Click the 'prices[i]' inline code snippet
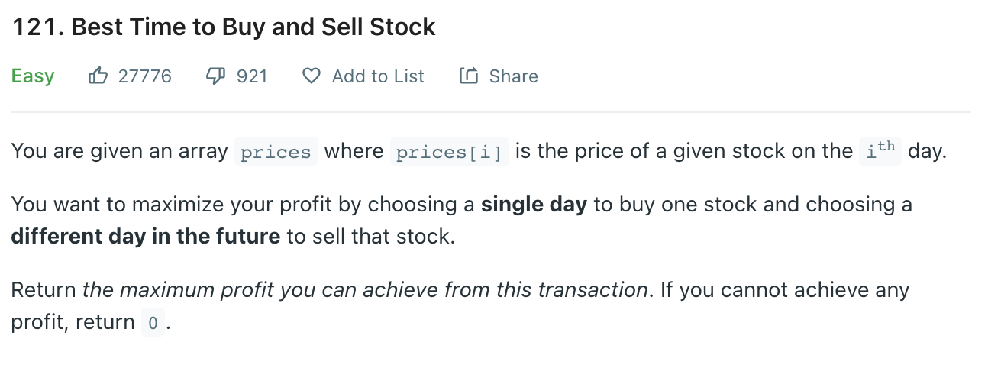The image size is (988, 371). (449, 152)
